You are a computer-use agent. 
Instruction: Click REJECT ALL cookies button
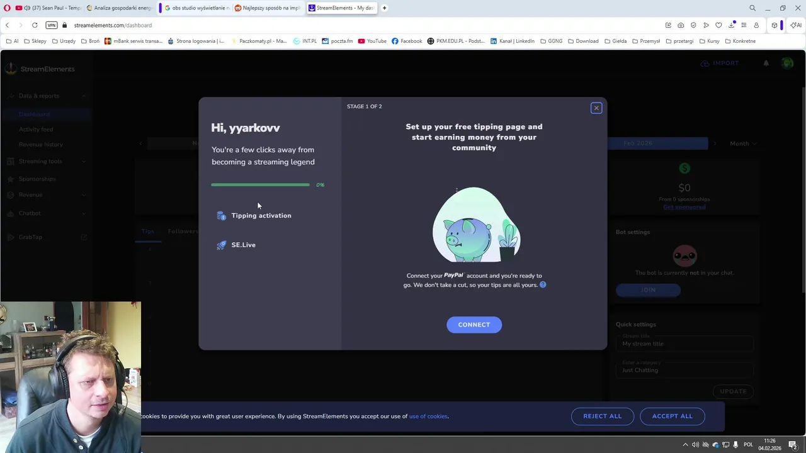603,416
